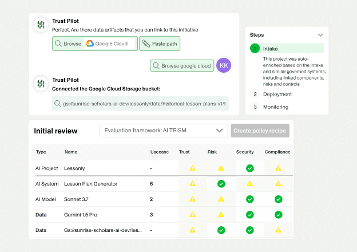Click the Sonnet 3.7 model name
Image resolution: width=357 pixels, height=252 pixels.
pos(76,199)
